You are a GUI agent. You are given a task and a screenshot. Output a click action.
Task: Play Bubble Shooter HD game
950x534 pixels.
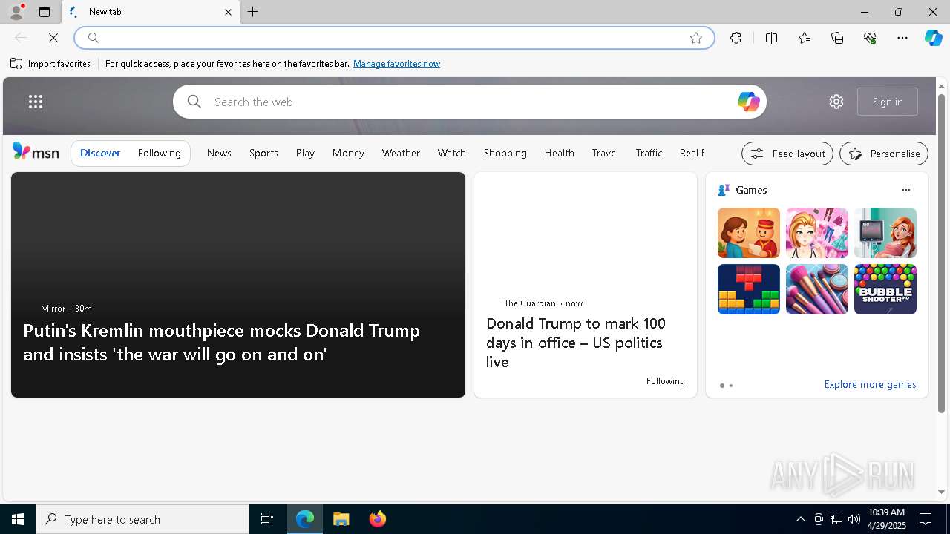click(885, 289)
